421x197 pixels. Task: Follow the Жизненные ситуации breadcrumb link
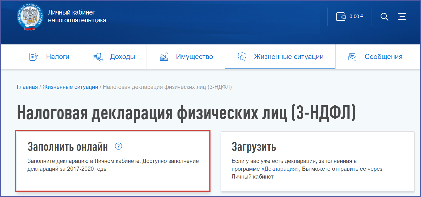point(70,87)
